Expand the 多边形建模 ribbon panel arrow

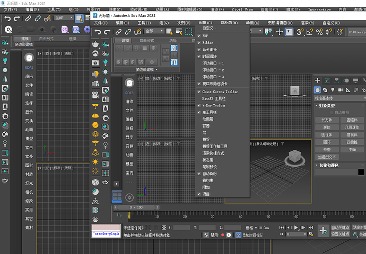coord(156,70)
